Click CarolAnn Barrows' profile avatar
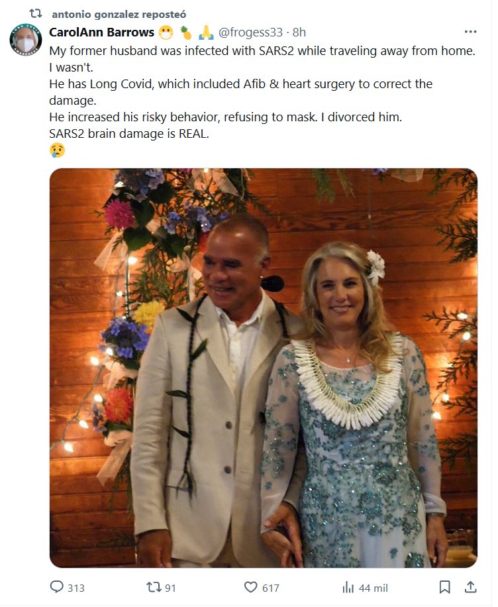The height and width of the screenshot is (607, 498). pos(25,40)
